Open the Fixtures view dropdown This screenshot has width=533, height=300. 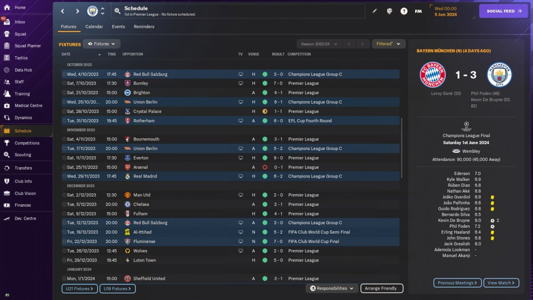[102, 44]
